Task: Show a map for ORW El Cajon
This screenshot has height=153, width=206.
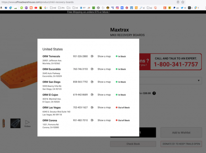Action: [x=104, y=95]
